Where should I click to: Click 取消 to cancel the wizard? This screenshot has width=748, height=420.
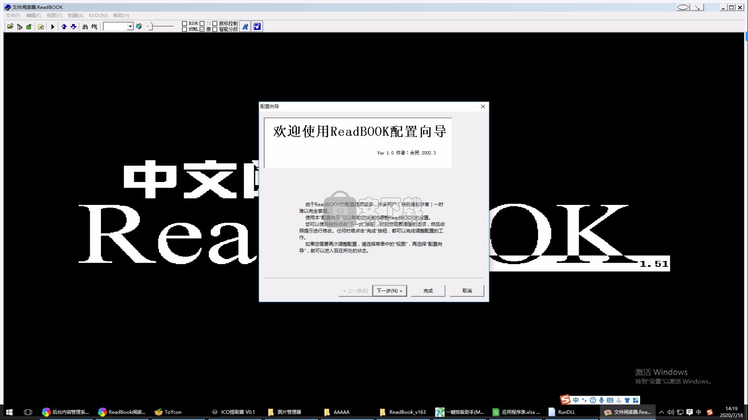pos(467,291)
